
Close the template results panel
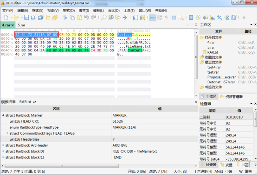point(196,102)
